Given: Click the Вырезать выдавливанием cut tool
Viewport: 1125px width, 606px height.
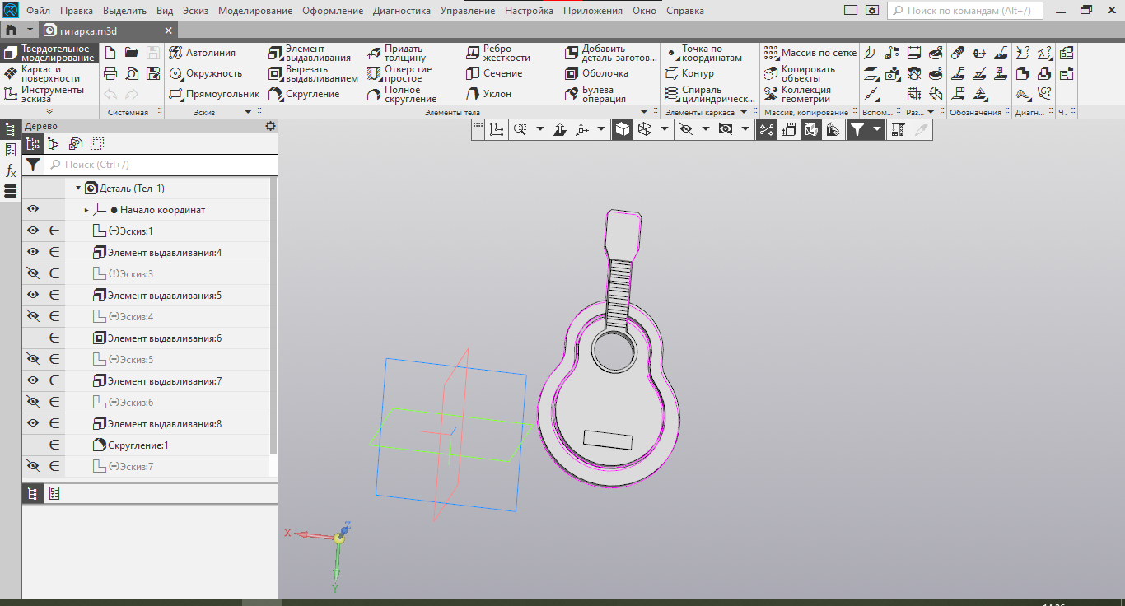Looking at the screenshot, I should click(313, 73).
